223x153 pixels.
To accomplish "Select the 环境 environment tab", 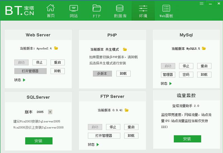I will click(143, 11).
